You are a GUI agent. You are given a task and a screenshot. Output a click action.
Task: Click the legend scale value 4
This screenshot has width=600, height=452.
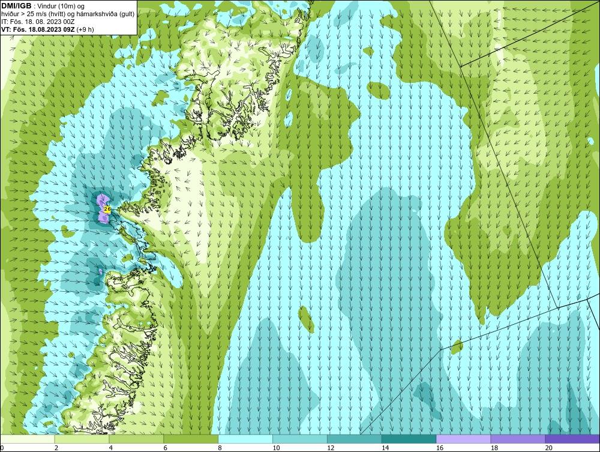click(x=111, y=448)
